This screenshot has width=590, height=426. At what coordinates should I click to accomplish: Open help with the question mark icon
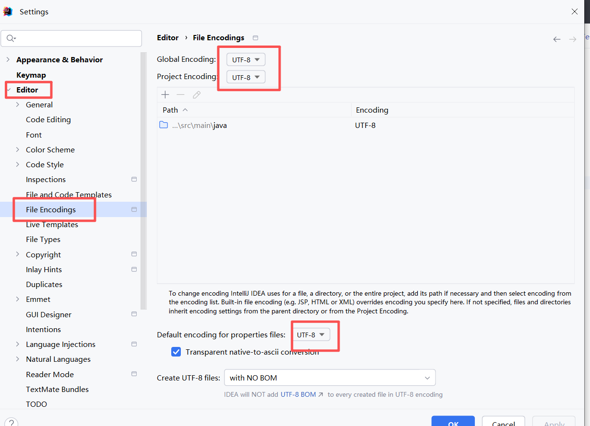pos(11,423)
